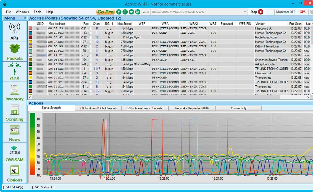This screenshot has height=192, width=313.
Task: Click the Google Plus icon
Action: 125,12
